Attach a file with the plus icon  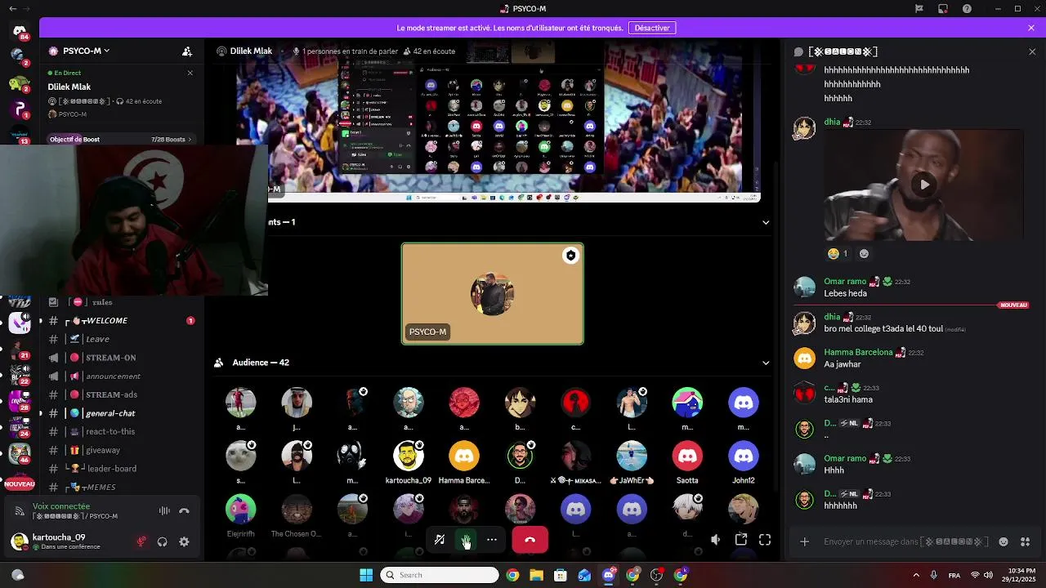805,541
